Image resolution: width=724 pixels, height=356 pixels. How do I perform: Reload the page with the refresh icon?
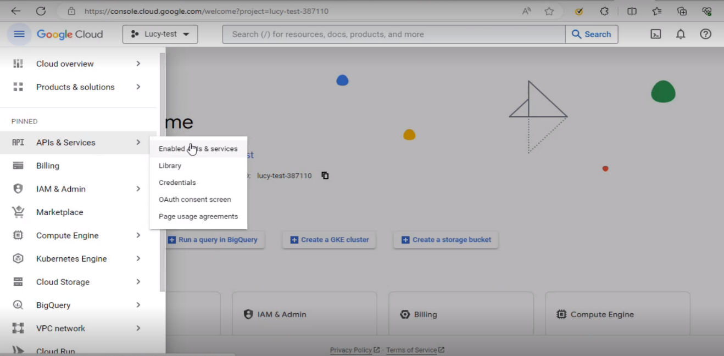pos(41,11)
